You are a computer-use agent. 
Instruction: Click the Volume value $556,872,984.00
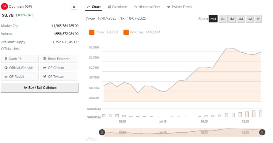click(x=66, y=34)
